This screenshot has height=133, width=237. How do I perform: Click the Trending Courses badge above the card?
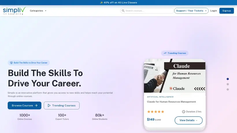pos(175,53)
